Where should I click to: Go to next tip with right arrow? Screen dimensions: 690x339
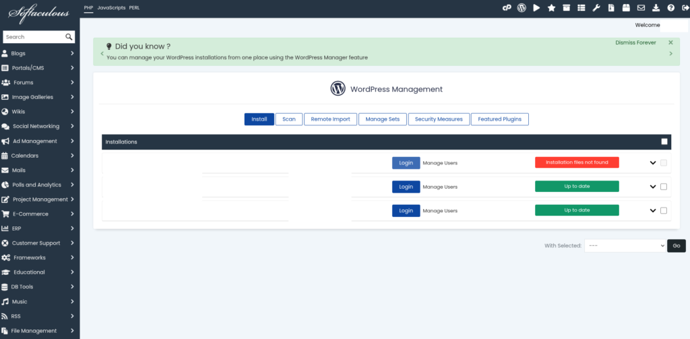click(x=670, y=54)
